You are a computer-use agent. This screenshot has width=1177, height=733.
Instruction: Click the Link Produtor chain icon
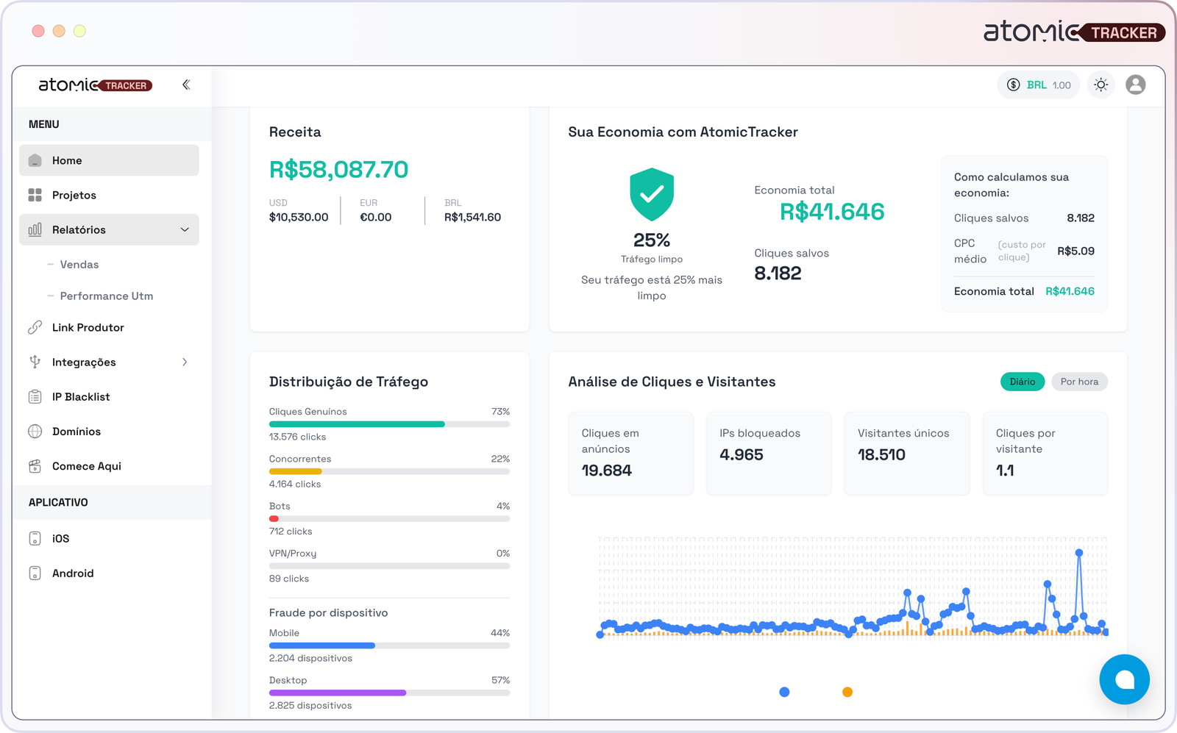pyautogui.click(x=35, y=327)
